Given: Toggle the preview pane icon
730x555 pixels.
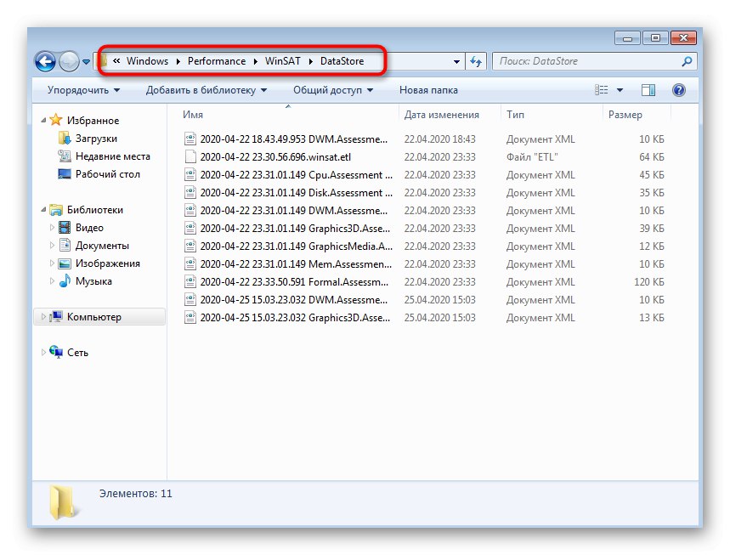Looking at the screenshot, I should [648, 90].
